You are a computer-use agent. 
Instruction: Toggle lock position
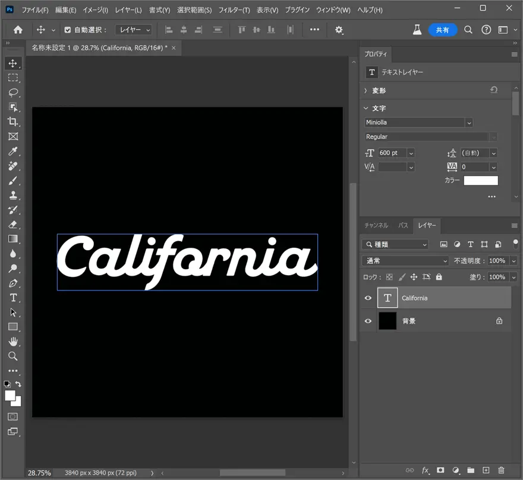click(x=414, y=277)
